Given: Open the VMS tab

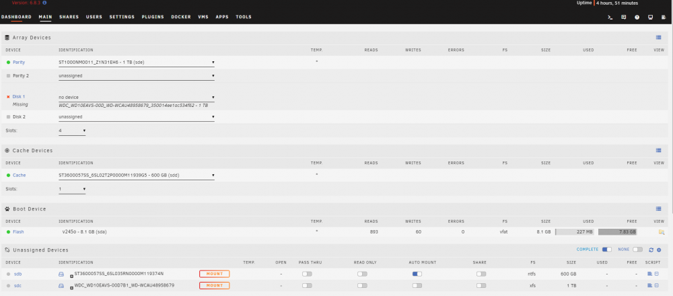Looking at the screenshot, I should pos(203,17).
